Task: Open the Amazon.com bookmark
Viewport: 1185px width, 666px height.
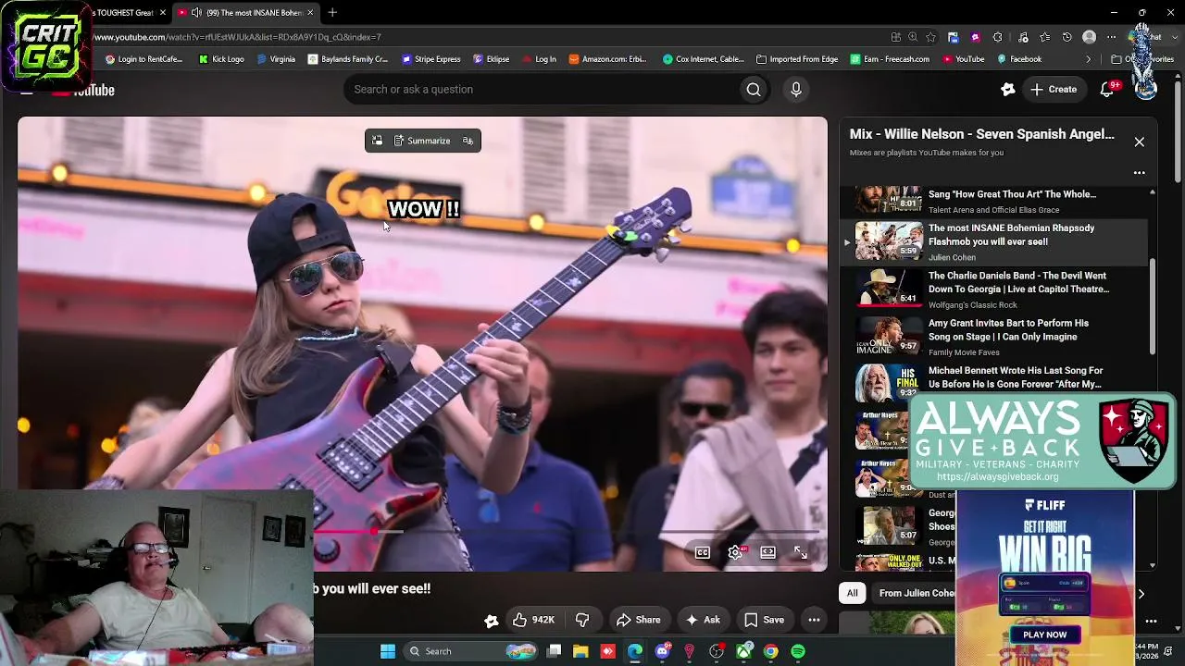Action: point(607,59)
